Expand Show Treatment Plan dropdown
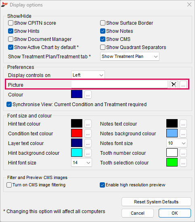The image size is (195, 222). 130,56
